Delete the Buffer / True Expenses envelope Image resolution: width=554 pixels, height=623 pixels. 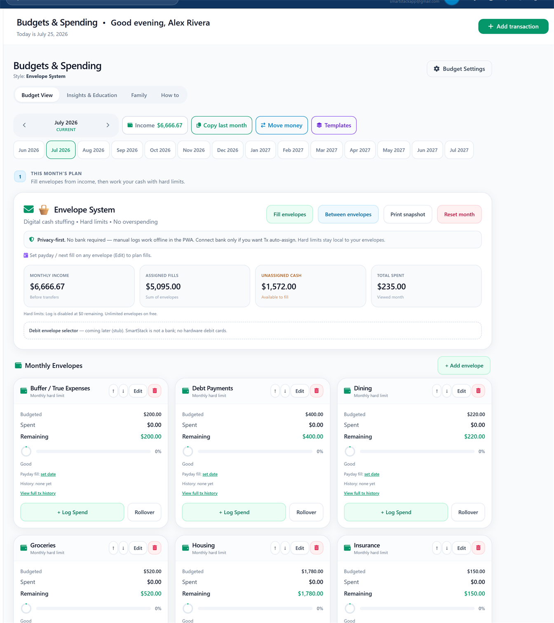[155, 391]
